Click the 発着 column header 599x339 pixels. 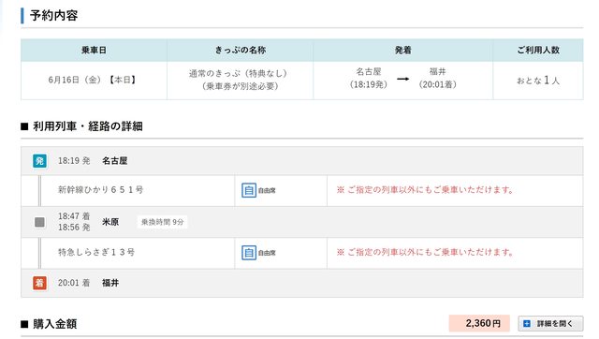pyautogui.click(x=403, y=50)
